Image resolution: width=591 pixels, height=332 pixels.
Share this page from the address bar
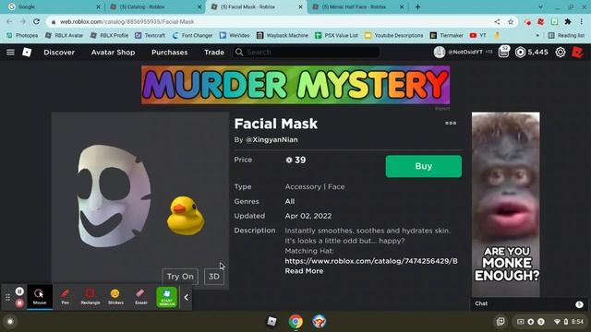point(497,22)
